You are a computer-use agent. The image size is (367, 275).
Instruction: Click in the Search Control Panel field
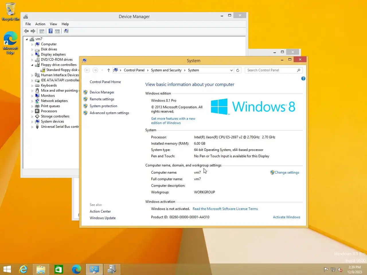coord(271,70)
